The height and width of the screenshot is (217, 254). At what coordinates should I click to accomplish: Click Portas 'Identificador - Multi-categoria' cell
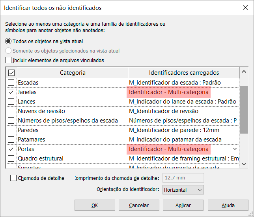[183, 149]
